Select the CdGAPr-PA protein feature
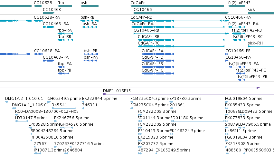Viewport: 274px width, 155px height. coord(158,54)
